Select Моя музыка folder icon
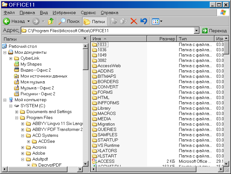The width and height of the screenshot is (231, 174). [x=17, y=82]
